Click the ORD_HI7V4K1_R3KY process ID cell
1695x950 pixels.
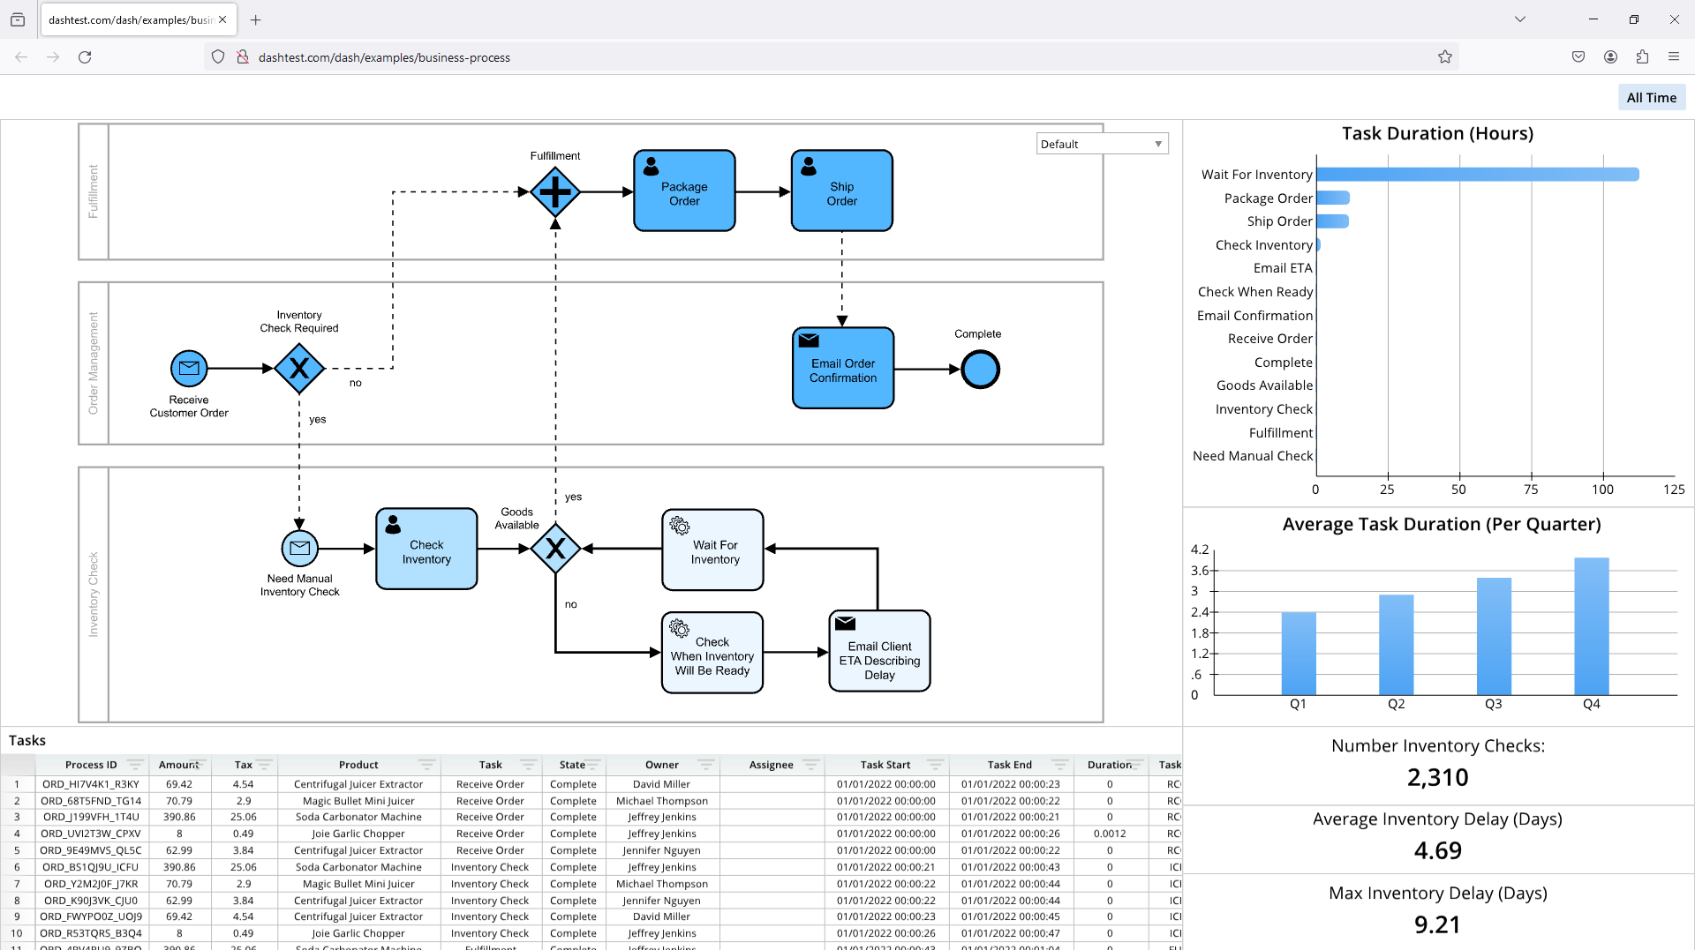pyautogui.click(x=90, y=784)
